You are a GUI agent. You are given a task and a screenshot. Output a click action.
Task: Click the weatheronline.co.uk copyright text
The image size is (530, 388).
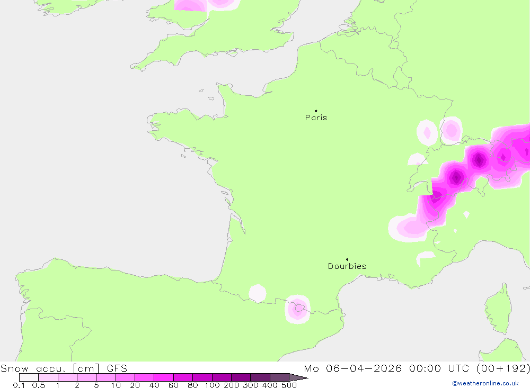click(x=485, y=383)
